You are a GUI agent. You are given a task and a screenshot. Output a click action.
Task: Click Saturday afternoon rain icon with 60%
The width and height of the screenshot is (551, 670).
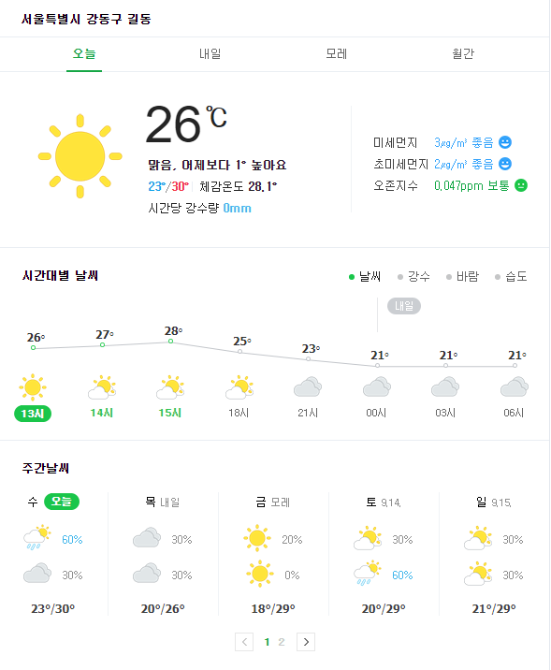coord(368,573)
